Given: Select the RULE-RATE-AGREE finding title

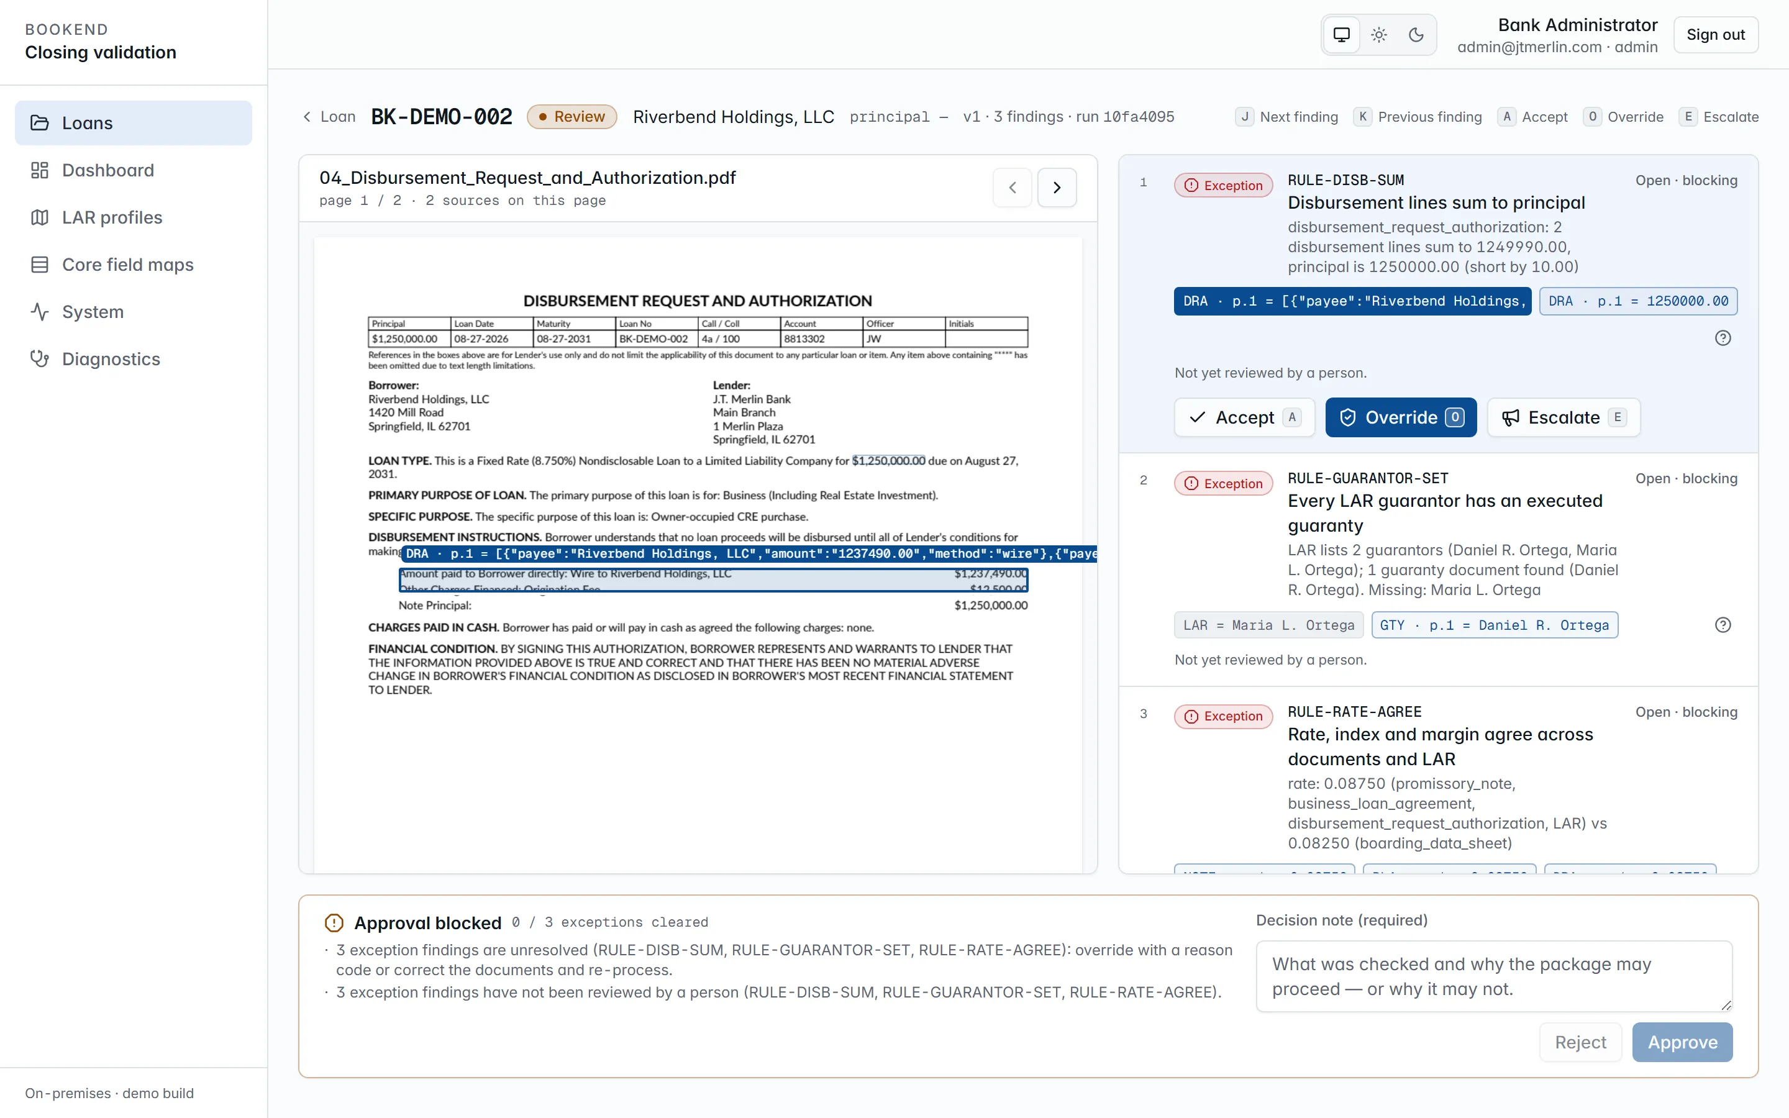Looking at the screenshot, I should click(x=1440, y=747).
